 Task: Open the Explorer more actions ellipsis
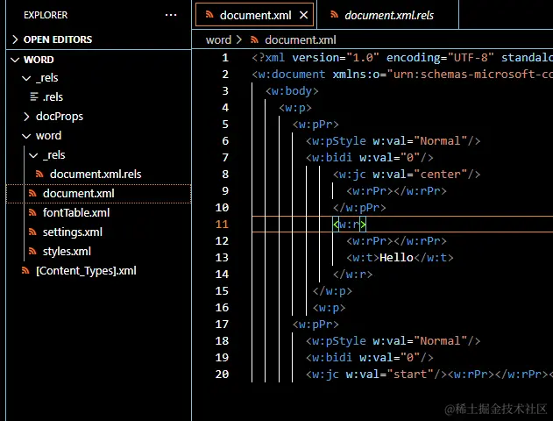[170, 15]
